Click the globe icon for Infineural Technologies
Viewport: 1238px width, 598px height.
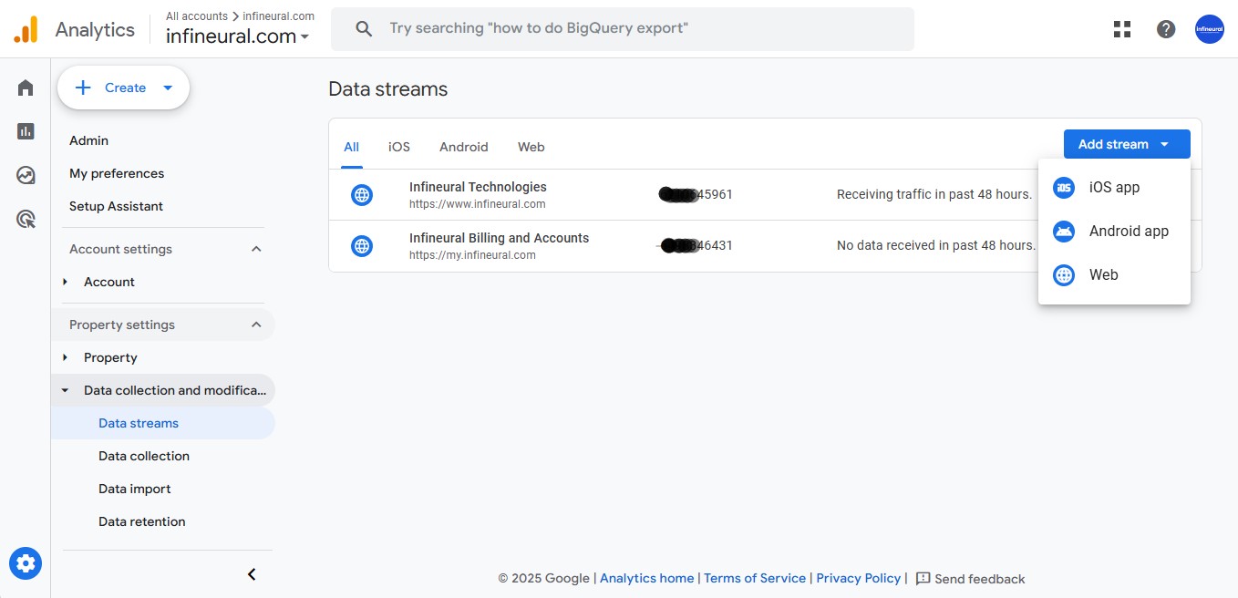(x=362, y=194)
